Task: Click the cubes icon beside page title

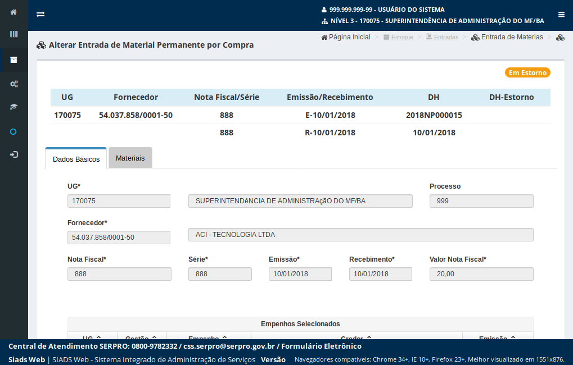Action: 41,45
